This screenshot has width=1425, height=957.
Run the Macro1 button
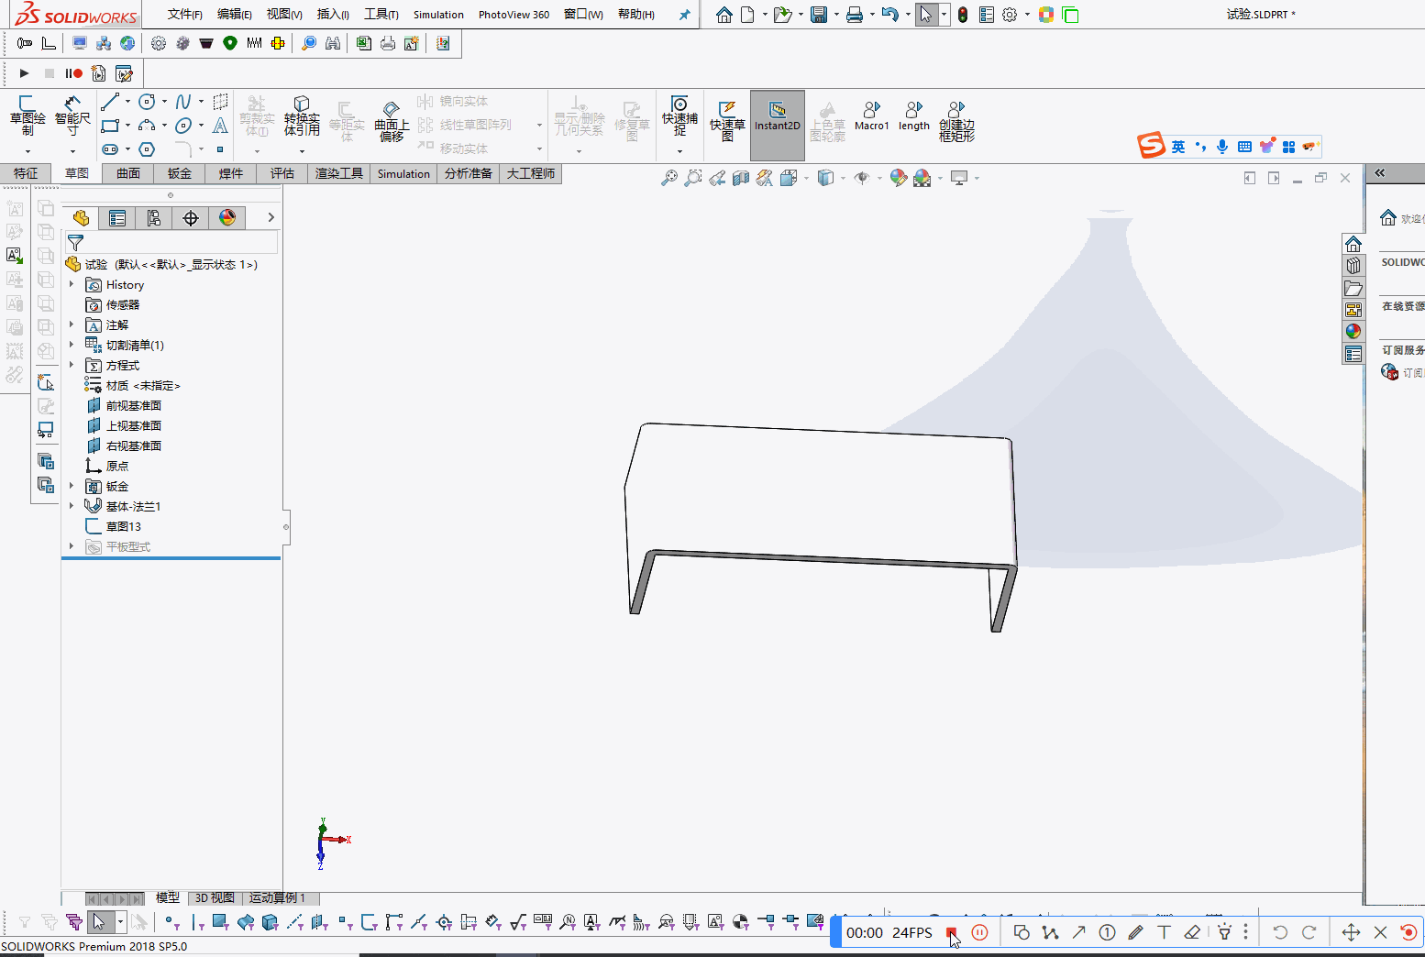(872, 116)
